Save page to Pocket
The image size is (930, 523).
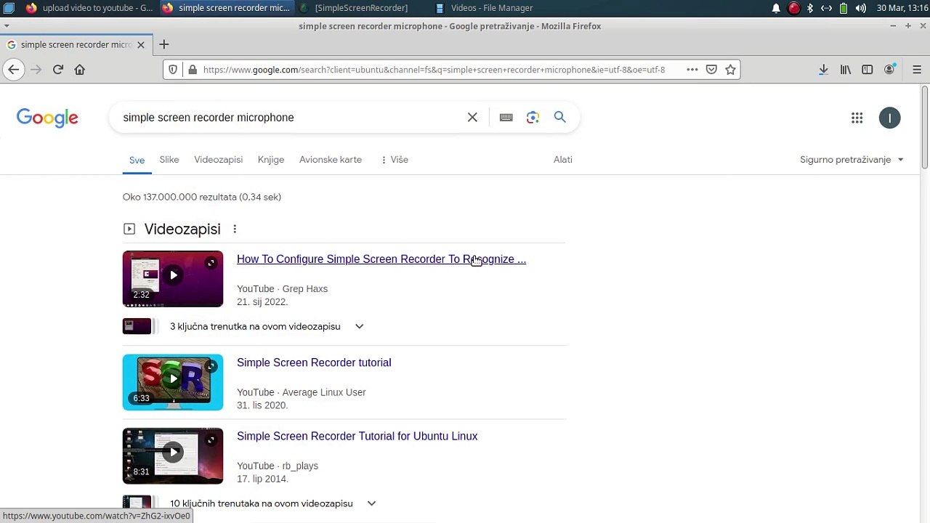pyautogui.click(x=712, y=70)
